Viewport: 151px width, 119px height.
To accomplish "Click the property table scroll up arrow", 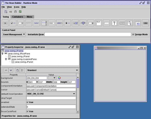I will 78,77.
